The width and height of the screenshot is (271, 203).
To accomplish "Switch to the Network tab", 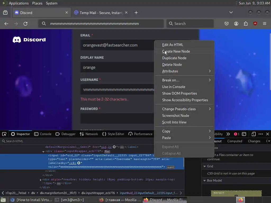I will (89, 134).
